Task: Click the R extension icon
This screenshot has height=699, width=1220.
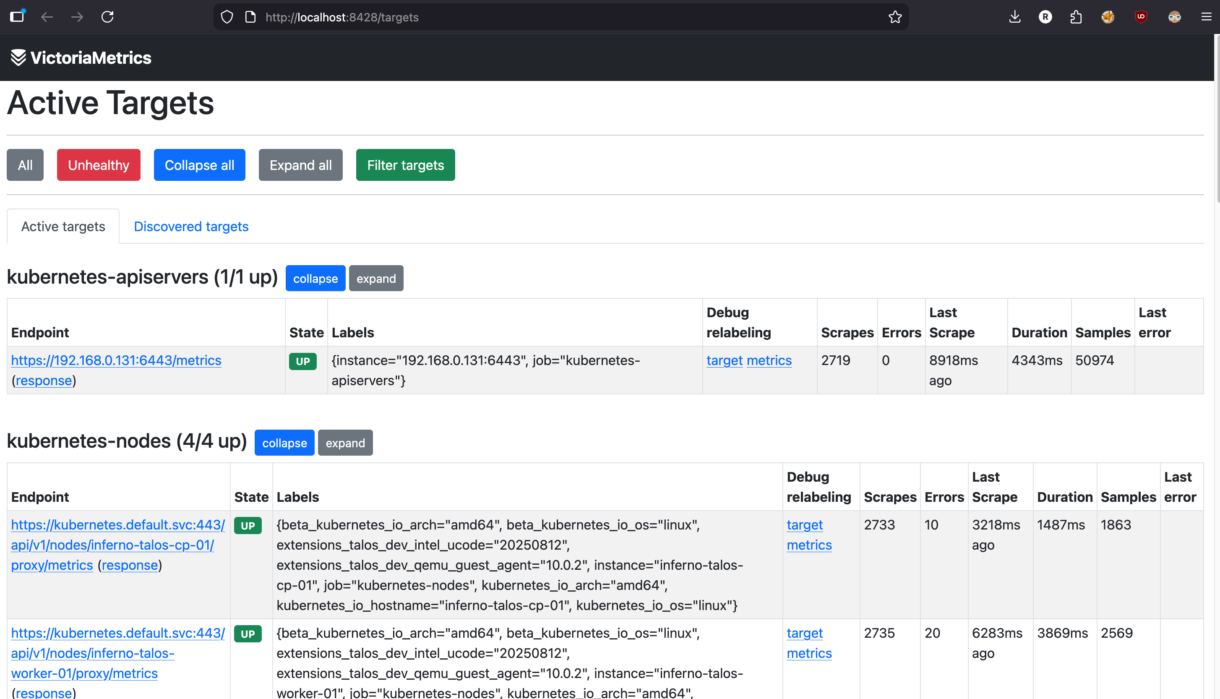Action: [x=1046, y=17]
